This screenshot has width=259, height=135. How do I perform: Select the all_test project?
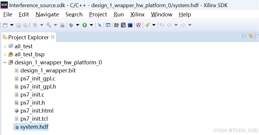coord(23,46)
